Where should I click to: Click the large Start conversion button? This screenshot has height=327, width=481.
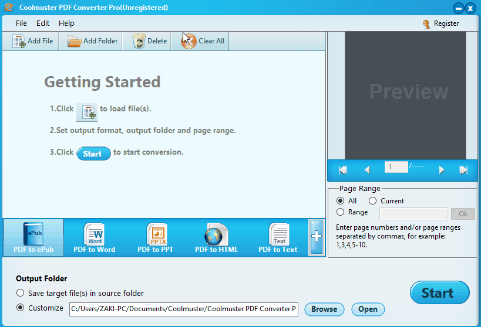(x=439, y=292)
